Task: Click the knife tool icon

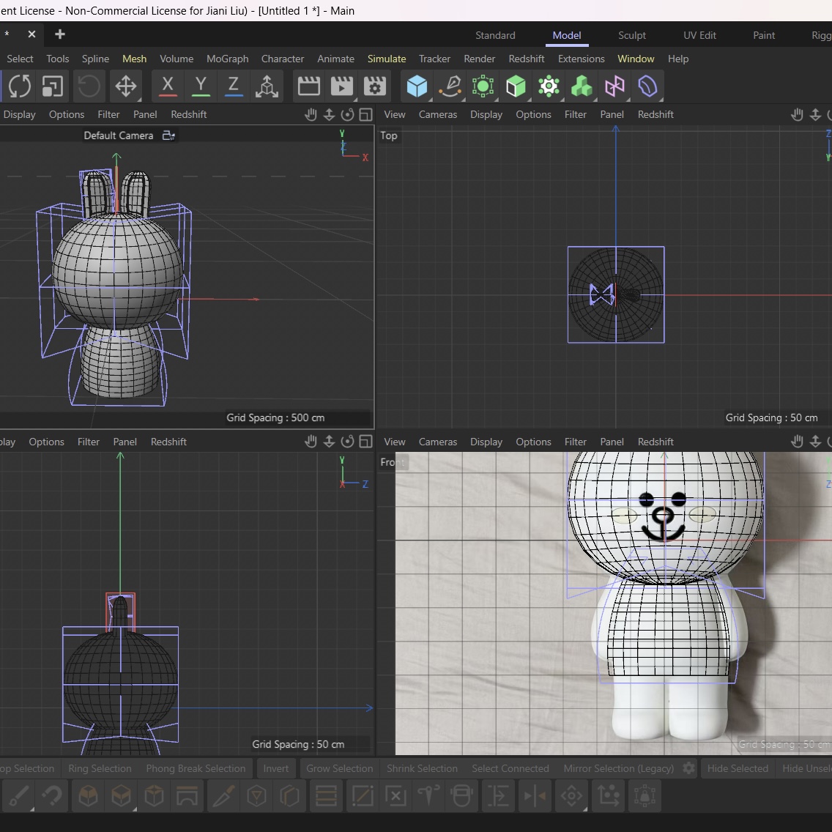Action: 223,796
